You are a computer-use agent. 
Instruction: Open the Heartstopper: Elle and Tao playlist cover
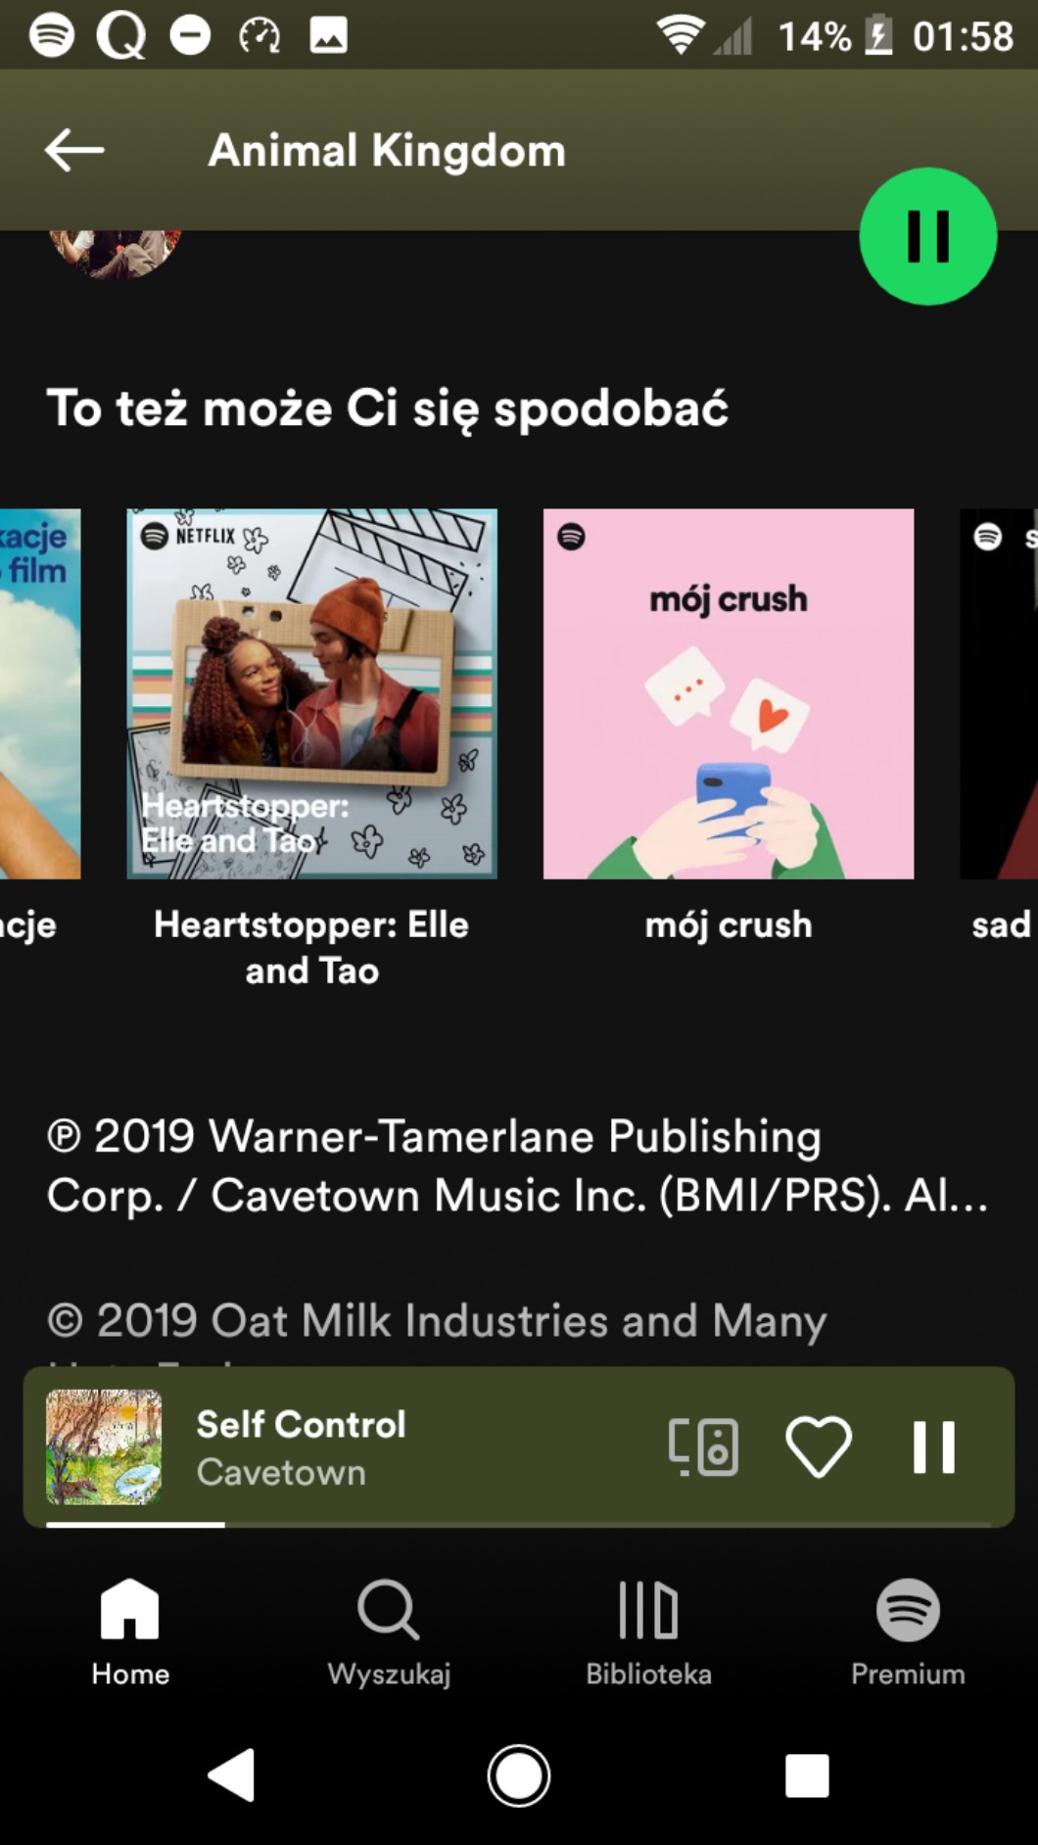tap(311, 693)
